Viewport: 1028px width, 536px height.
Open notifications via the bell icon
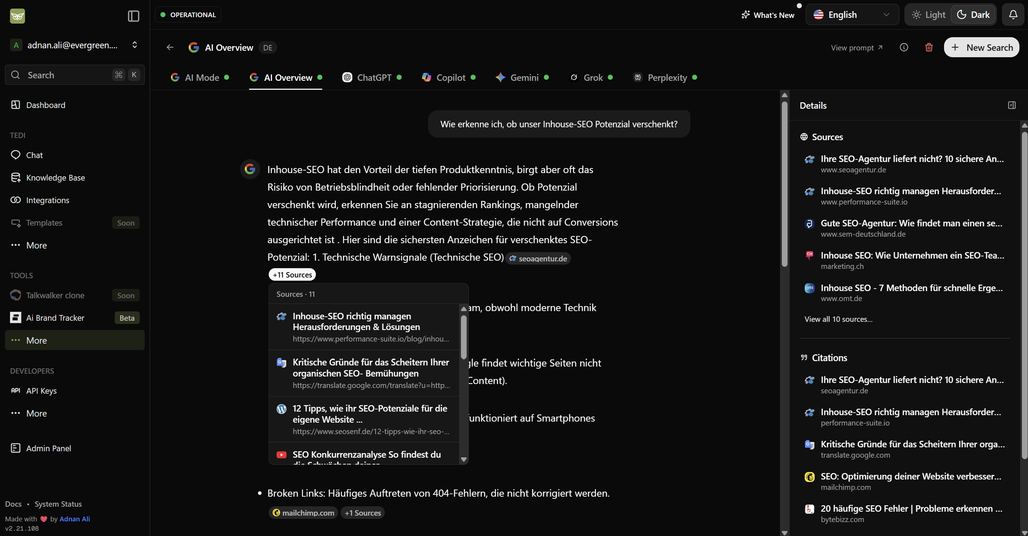(x=1013, y=14)
